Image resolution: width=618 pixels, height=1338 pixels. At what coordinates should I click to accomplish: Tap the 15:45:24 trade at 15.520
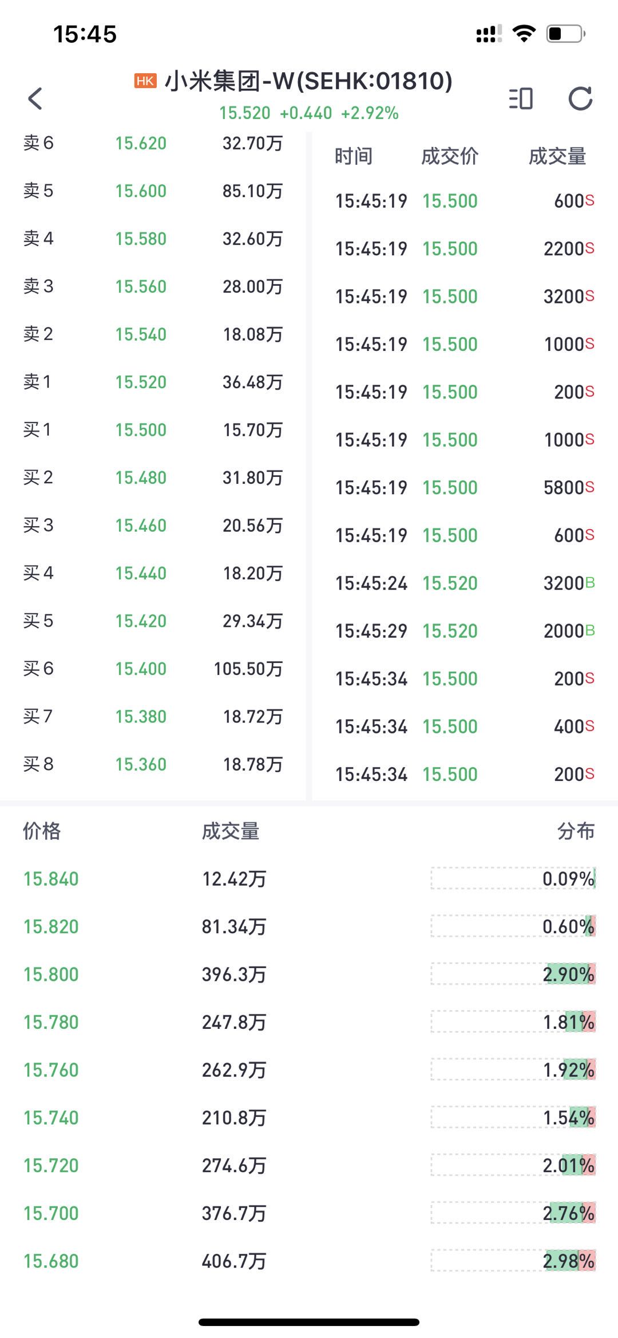tap(465, 583)
